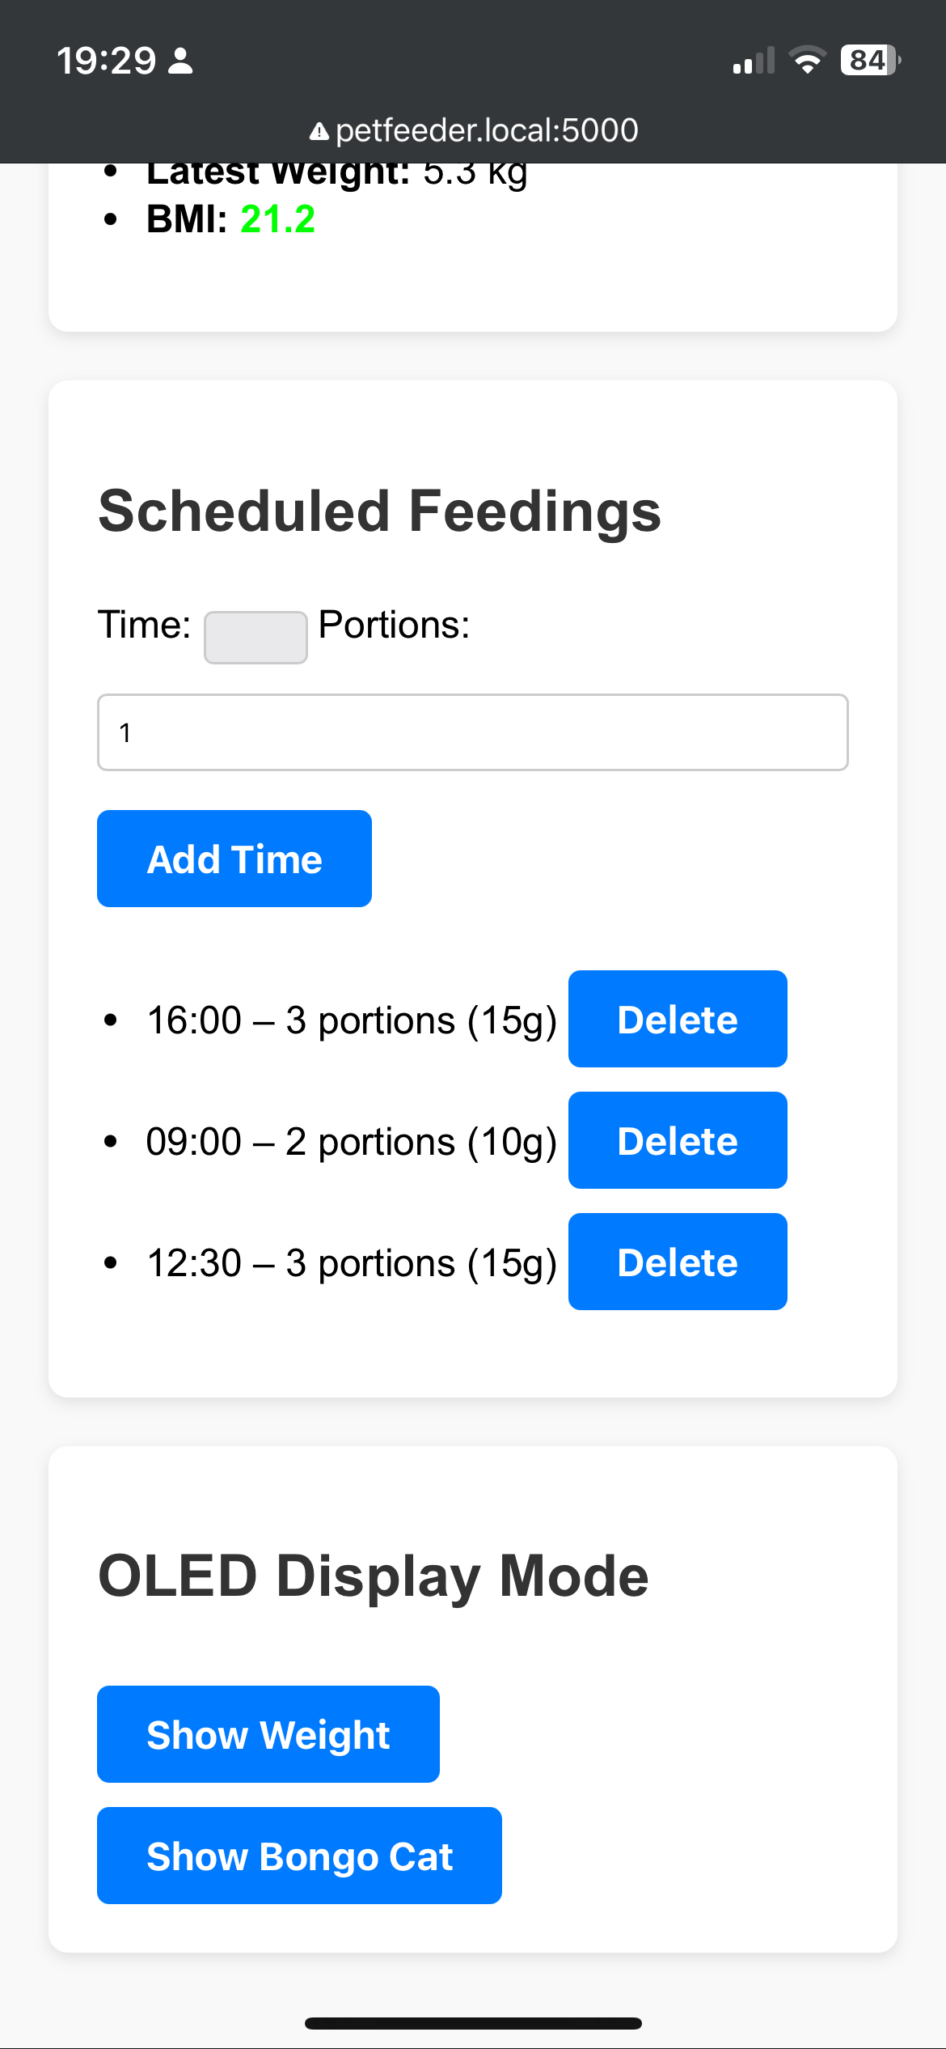Viewport: 946px width, 2049px height.
Task: Tap the Wi-Fi status icon
Action: (806, 61)
